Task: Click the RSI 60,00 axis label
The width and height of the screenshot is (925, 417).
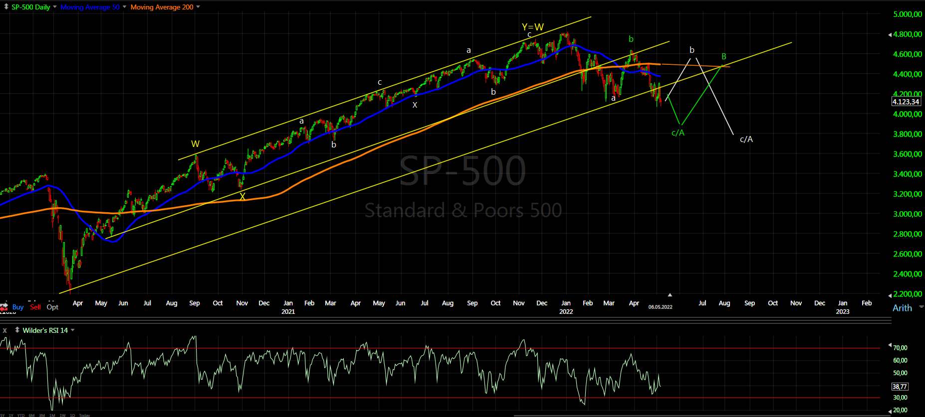Action: [900, 360]
